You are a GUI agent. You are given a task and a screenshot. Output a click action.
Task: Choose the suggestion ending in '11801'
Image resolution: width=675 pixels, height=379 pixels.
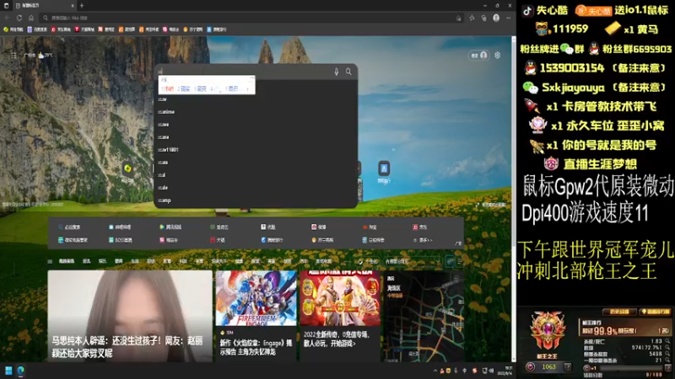pos(256,150)
